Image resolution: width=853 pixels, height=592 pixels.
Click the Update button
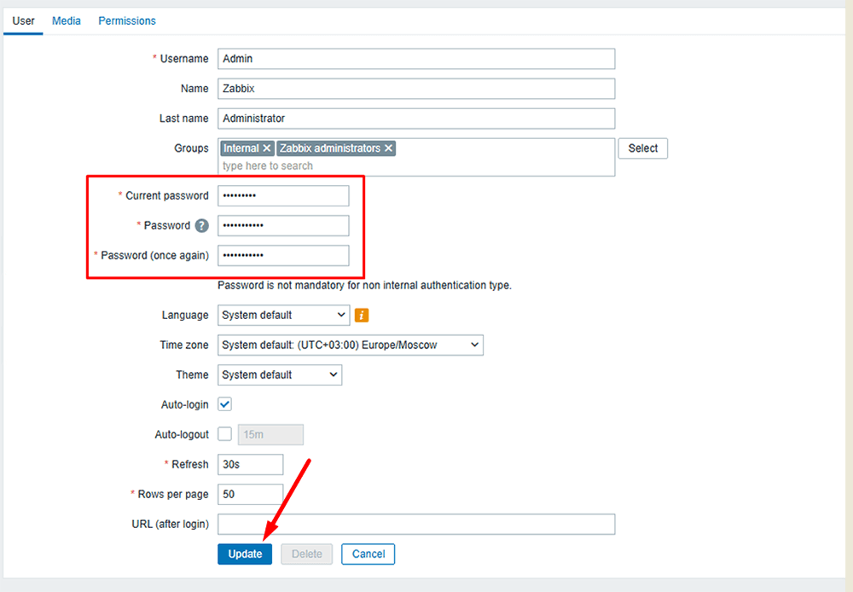(245, 554)
